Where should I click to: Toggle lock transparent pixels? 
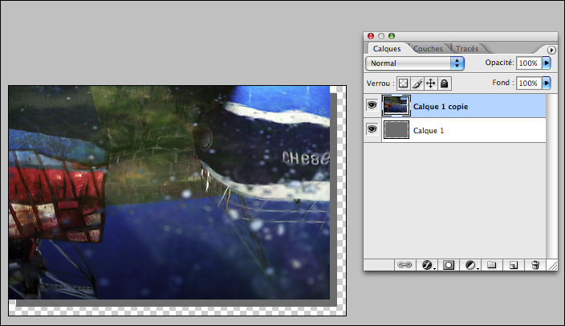(x=404, y=83)
